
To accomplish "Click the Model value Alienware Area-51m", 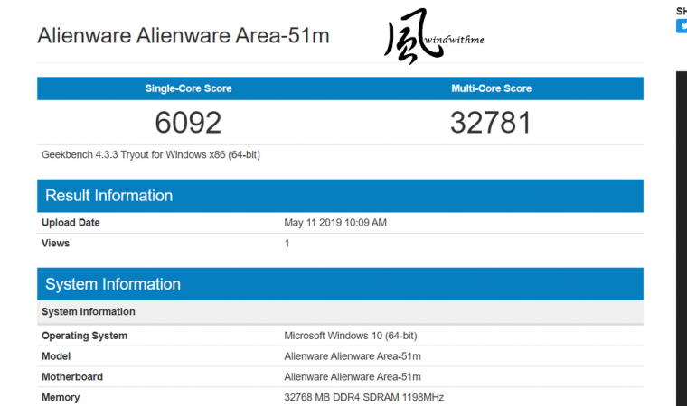I will [x=353, y=356].
